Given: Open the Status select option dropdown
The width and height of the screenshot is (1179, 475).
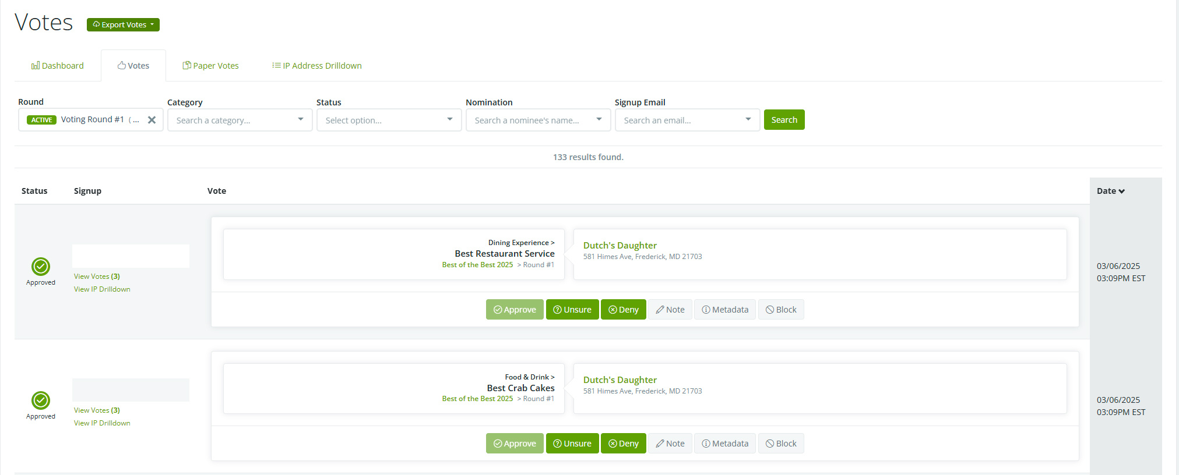Looking at the screenshot, I should click(x=389, y=120).
